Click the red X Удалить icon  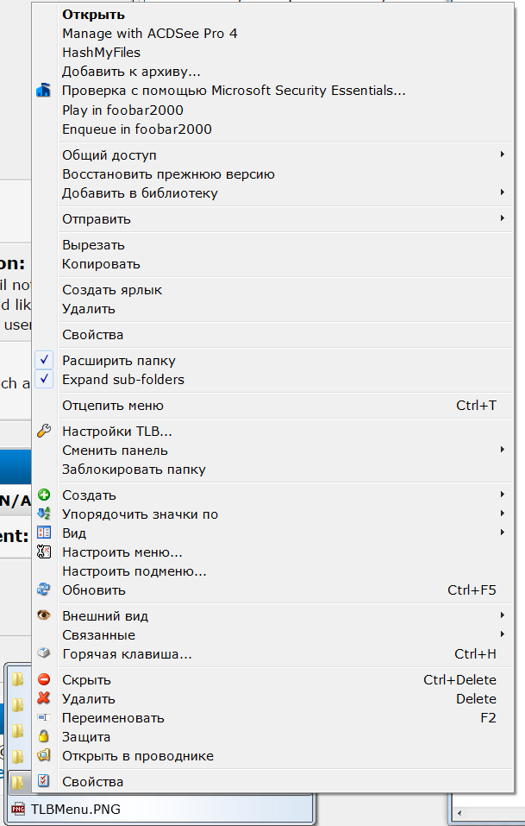coord(44,698)
